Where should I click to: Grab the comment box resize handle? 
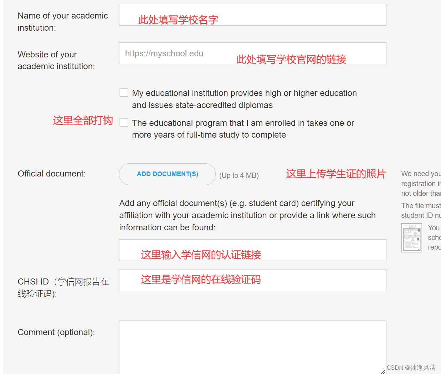click(383, 372)
